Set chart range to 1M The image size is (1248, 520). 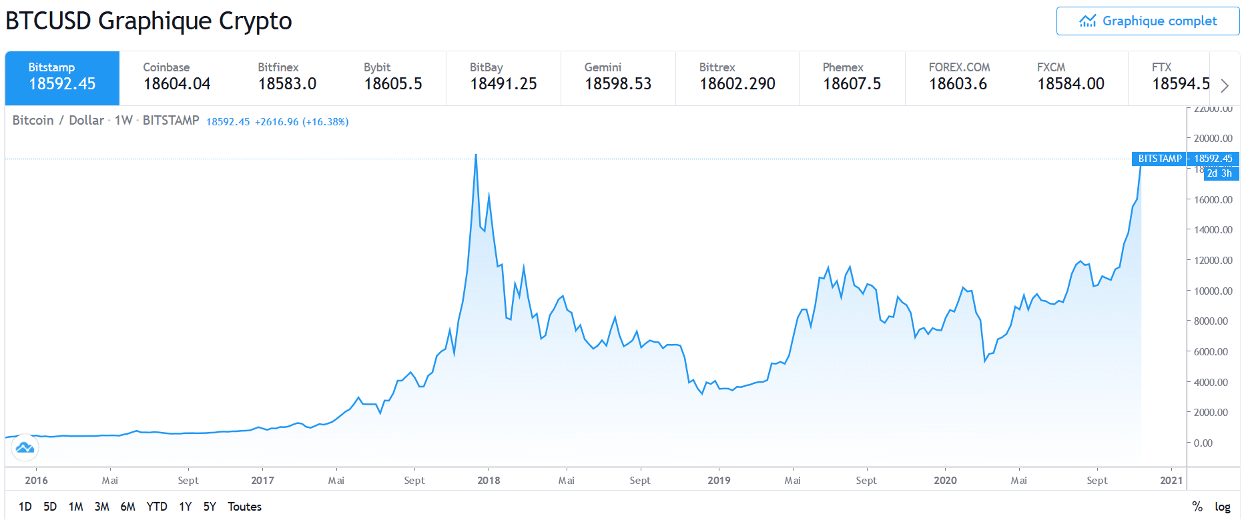click(x=76, y=507)
